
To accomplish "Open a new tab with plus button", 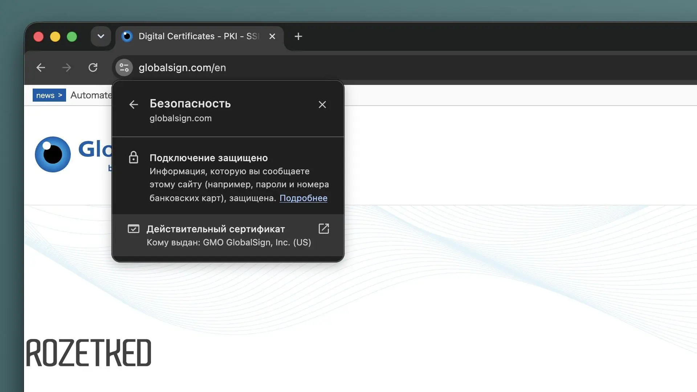I will 298,36.
